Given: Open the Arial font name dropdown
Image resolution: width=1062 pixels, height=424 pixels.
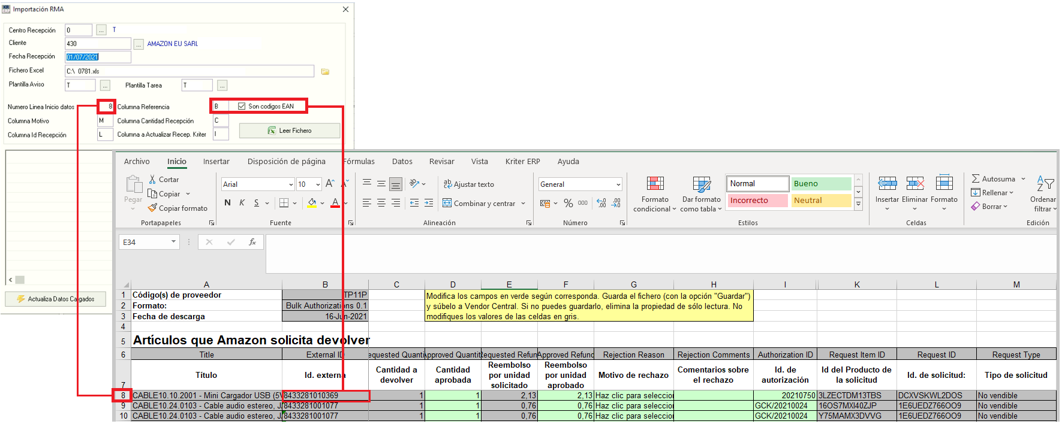Looking at the screenshot, I should [x=291, y=184].
